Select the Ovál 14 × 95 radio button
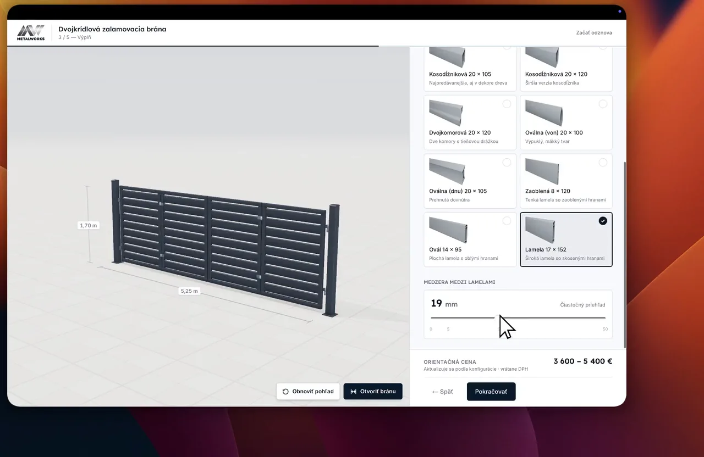 507,221
